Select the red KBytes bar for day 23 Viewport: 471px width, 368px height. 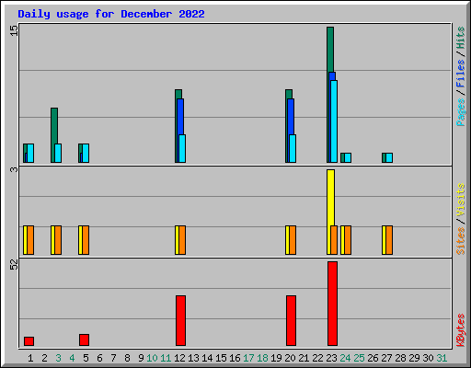(332, 304)
